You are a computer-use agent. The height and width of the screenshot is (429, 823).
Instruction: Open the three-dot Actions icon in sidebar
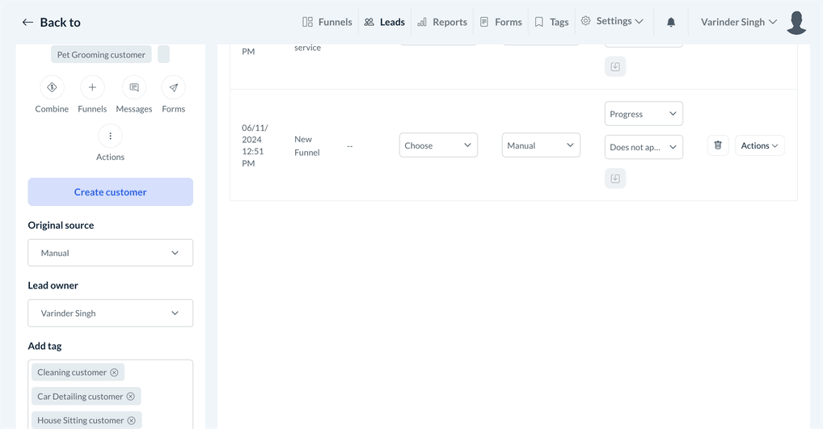(110, 136)
